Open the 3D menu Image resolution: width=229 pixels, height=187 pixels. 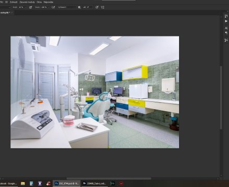(x=6, y=2)
